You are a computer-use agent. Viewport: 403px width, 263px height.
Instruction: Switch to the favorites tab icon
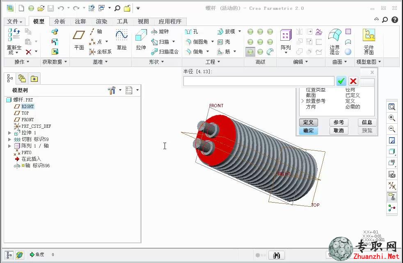tap(34, 78)
